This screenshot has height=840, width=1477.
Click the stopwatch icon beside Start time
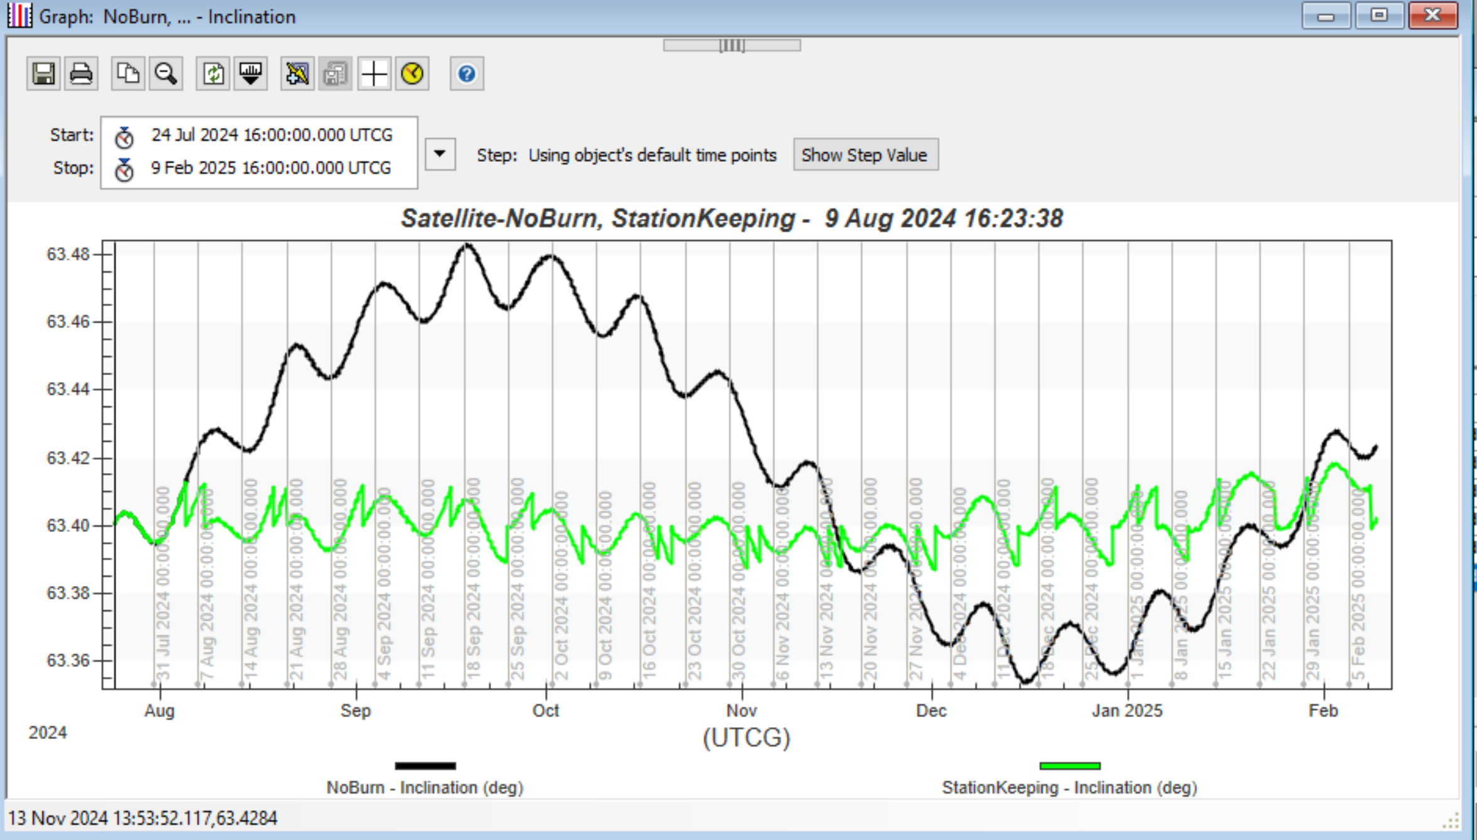coord(124,137)
